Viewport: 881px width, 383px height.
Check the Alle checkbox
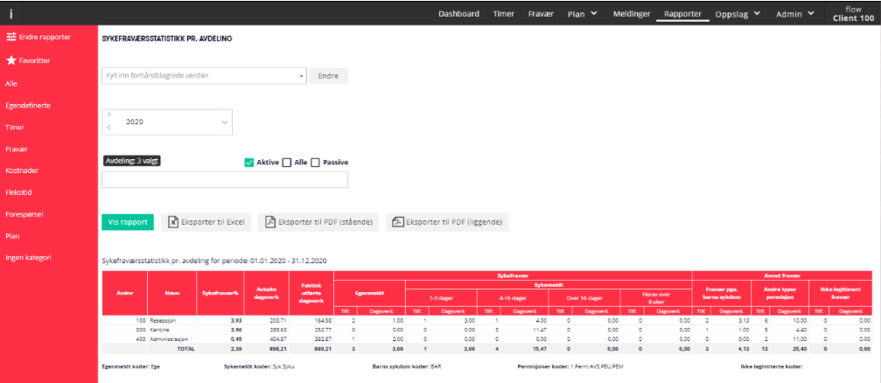click(x=287, y=163)
